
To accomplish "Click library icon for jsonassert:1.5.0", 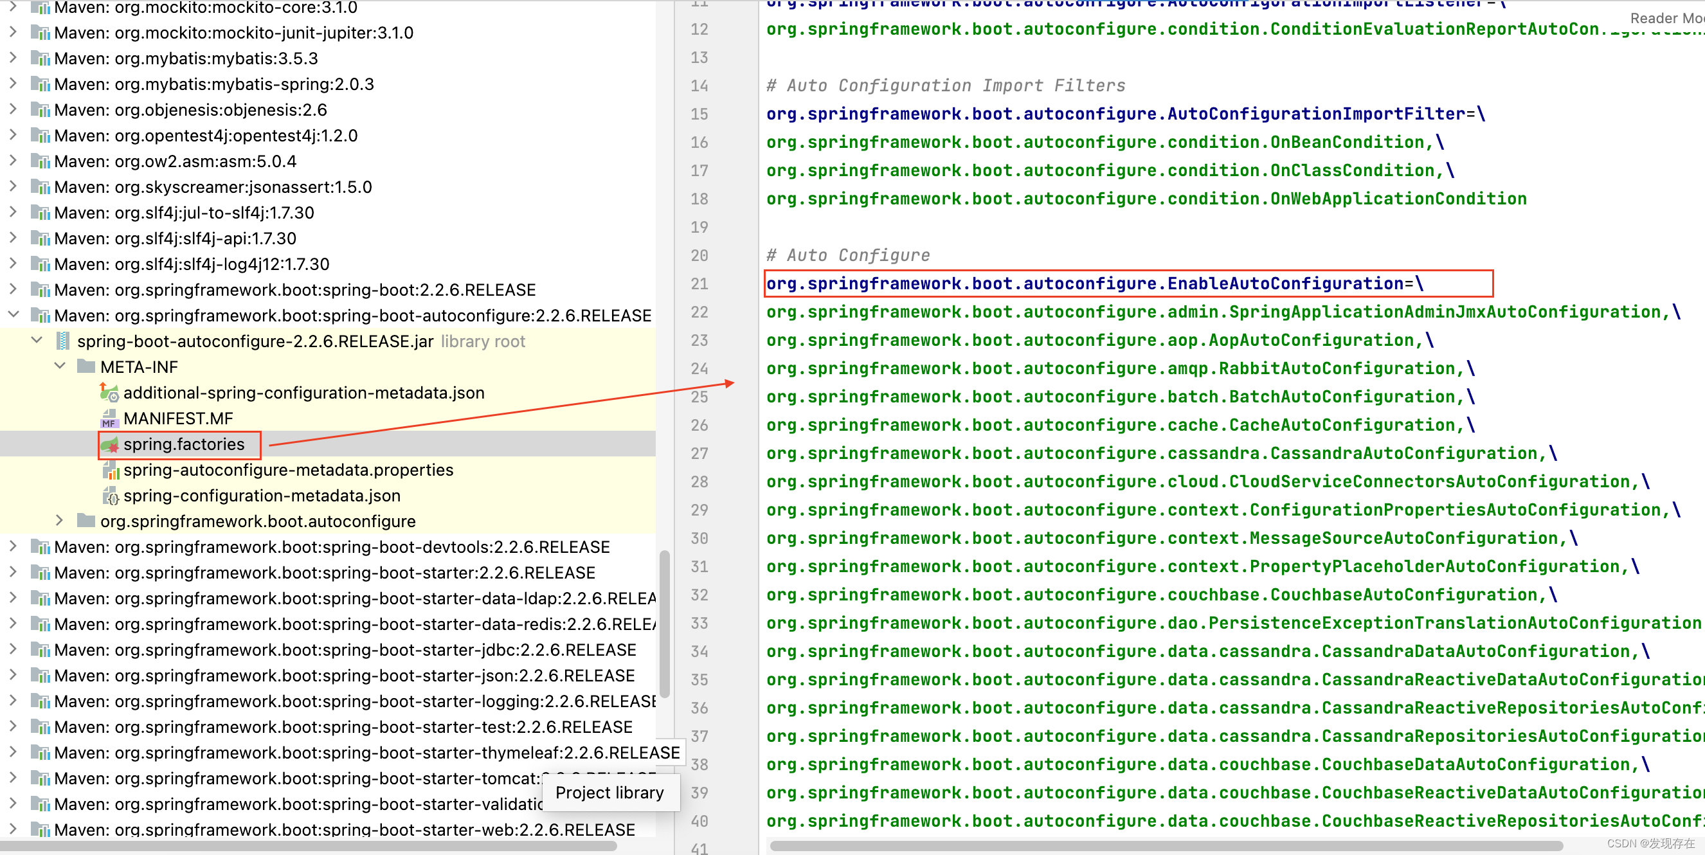I will [41, 188].
